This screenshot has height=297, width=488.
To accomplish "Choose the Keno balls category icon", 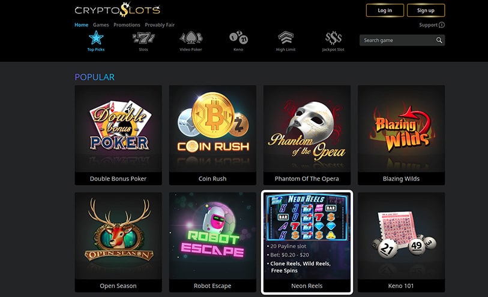I will coord(238,38).
